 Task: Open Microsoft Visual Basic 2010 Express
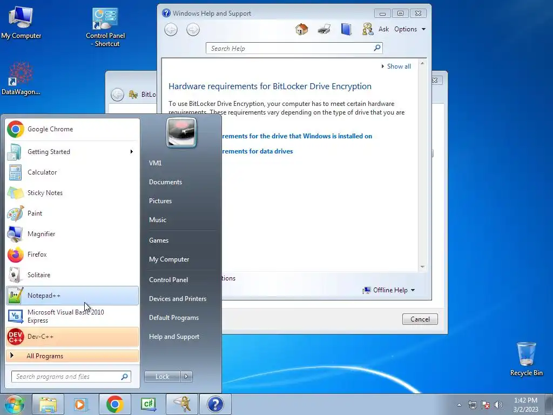[x=72, y=316]
